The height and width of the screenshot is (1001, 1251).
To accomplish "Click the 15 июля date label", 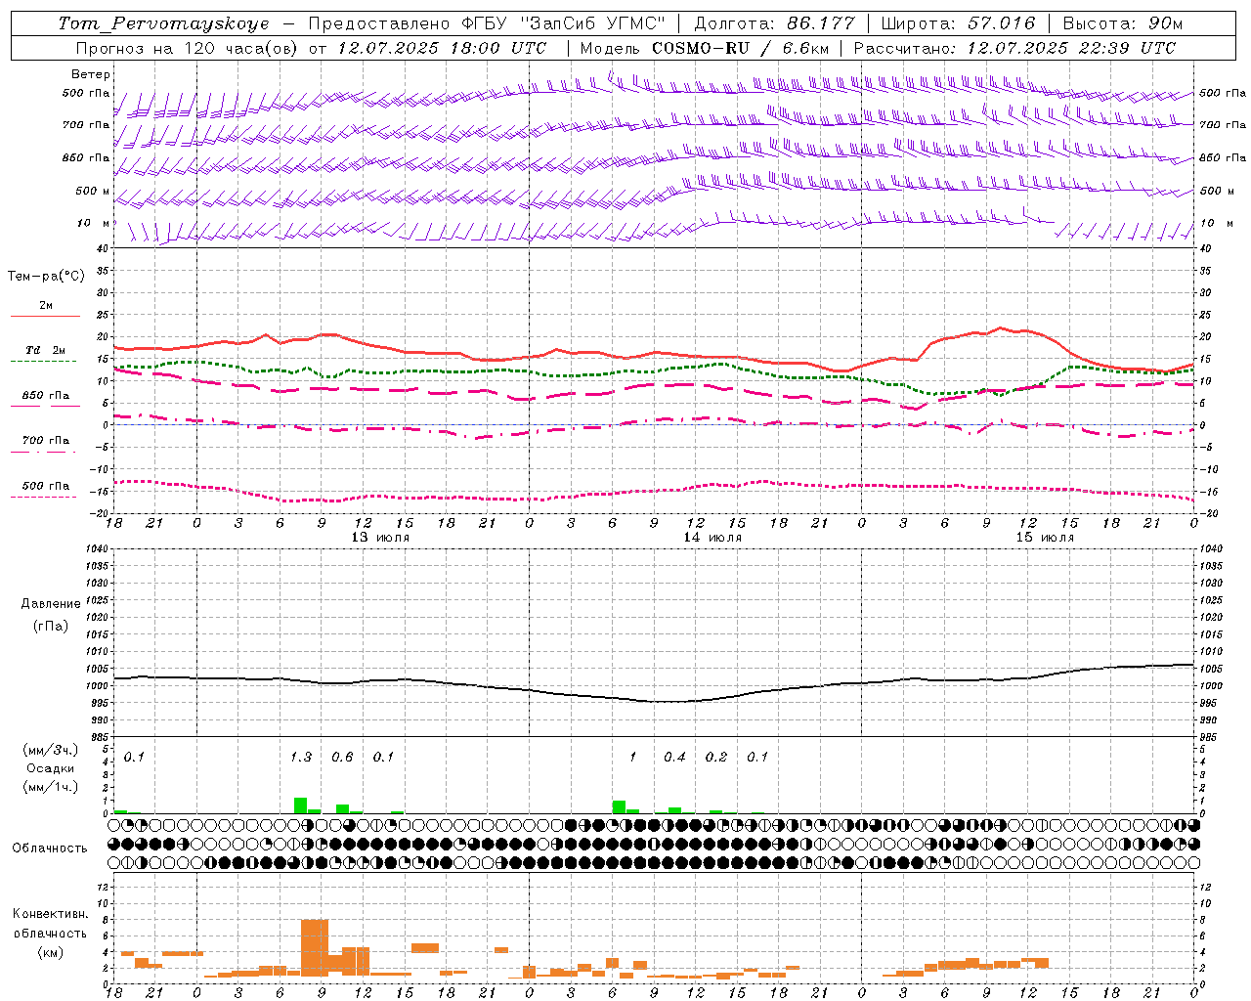I will click(x=1045, y=538).
